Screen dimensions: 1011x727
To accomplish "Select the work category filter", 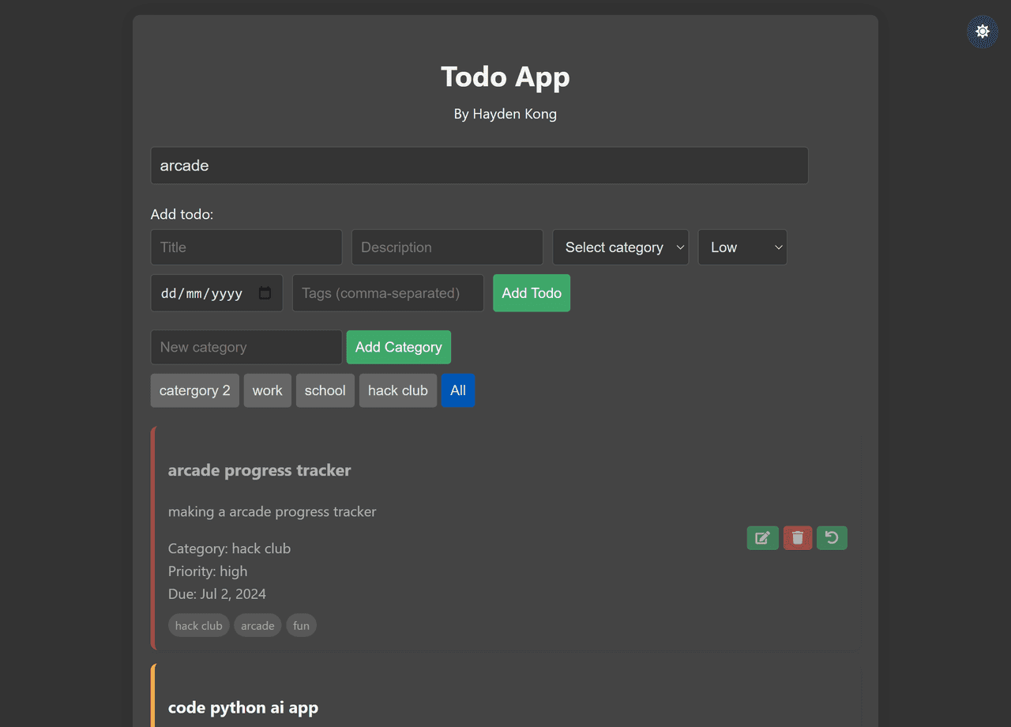I will pyautogui.click(x=267, y=390).
